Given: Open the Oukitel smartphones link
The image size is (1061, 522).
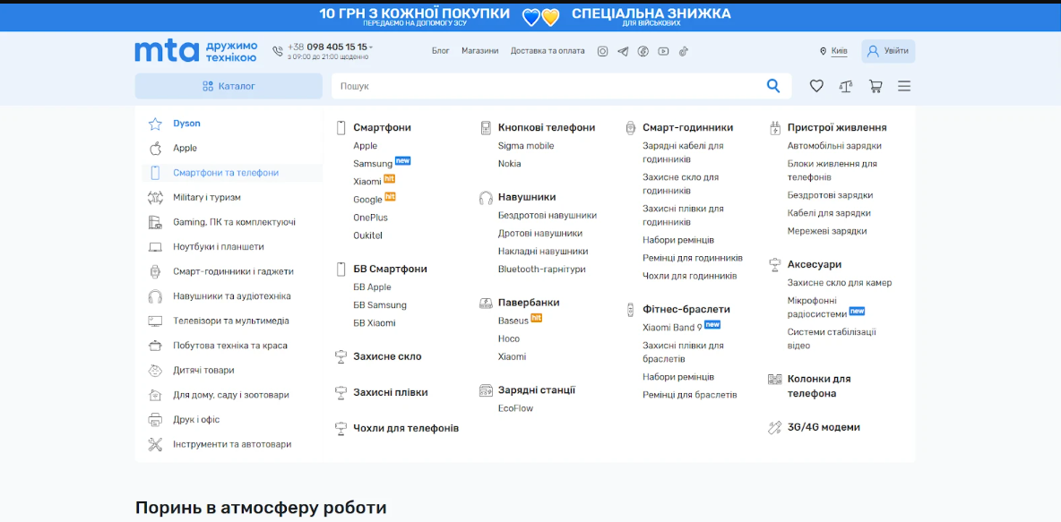Looking at the screenshot, I should click(x=368, y=235).
